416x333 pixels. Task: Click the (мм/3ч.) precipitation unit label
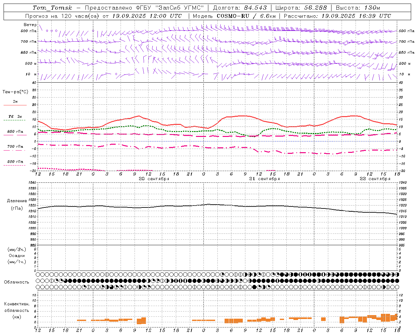(x=17, y=249)
